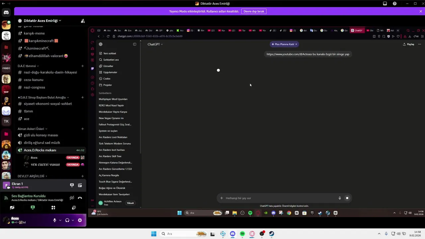Click Paylaş share button

point(408,44)
